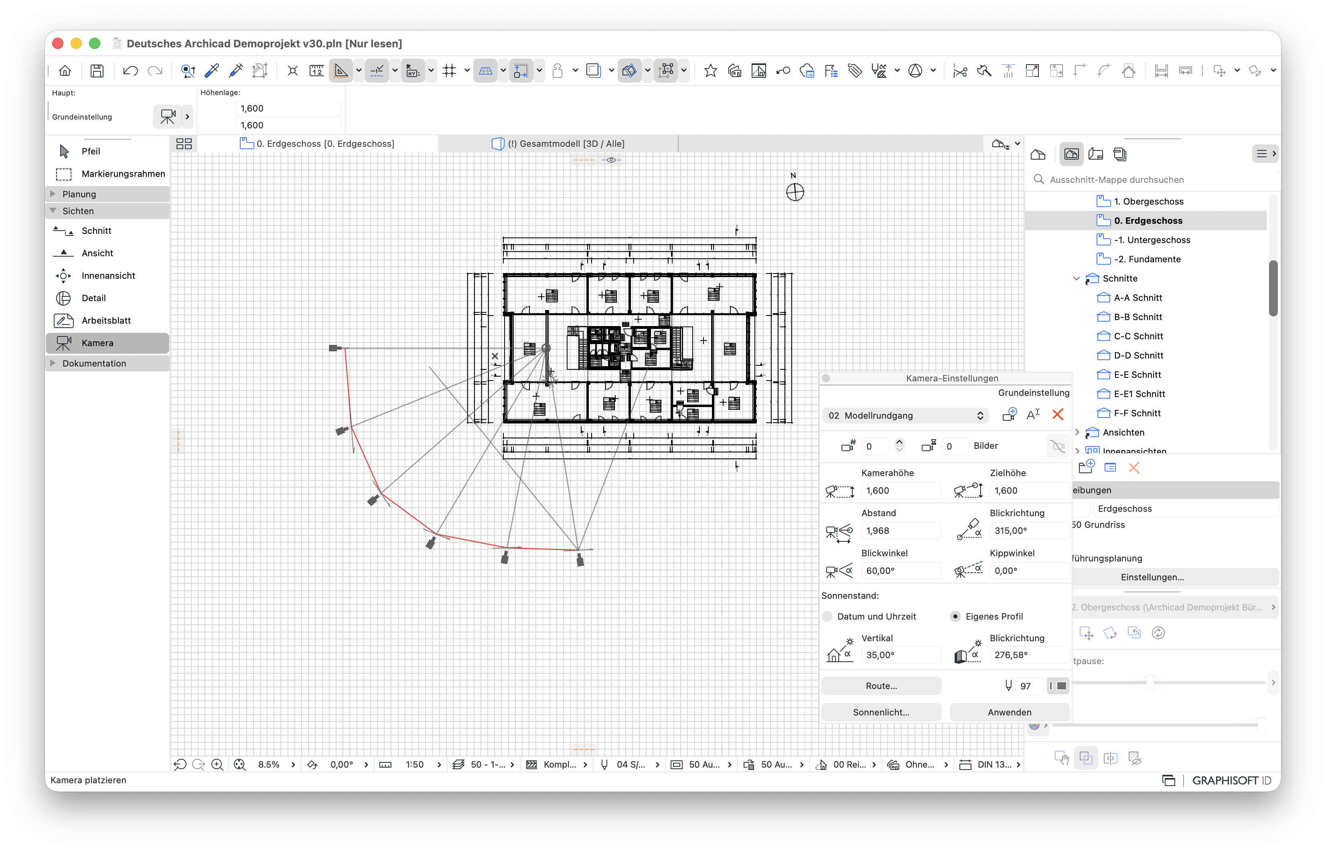Click the rename path icon in Kamera-Einstellungen
1326x851 pixels.
tap(1033, 414)
